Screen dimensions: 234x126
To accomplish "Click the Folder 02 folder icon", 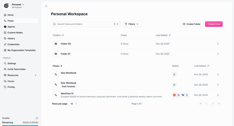I will point(56,44).
